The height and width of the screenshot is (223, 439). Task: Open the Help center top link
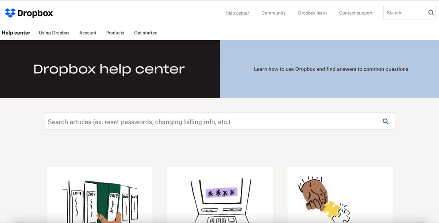pyautogui.click(x=237, y=13)
